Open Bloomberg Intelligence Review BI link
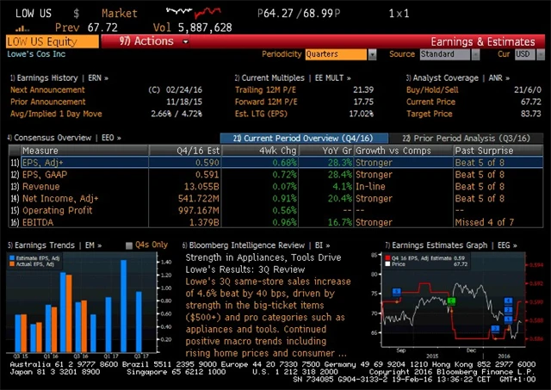Image resolution: width=551 pixels, height=390 pixels. point(257,245)
